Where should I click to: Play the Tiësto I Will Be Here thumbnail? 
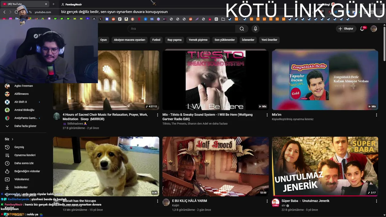coord(216,80)
